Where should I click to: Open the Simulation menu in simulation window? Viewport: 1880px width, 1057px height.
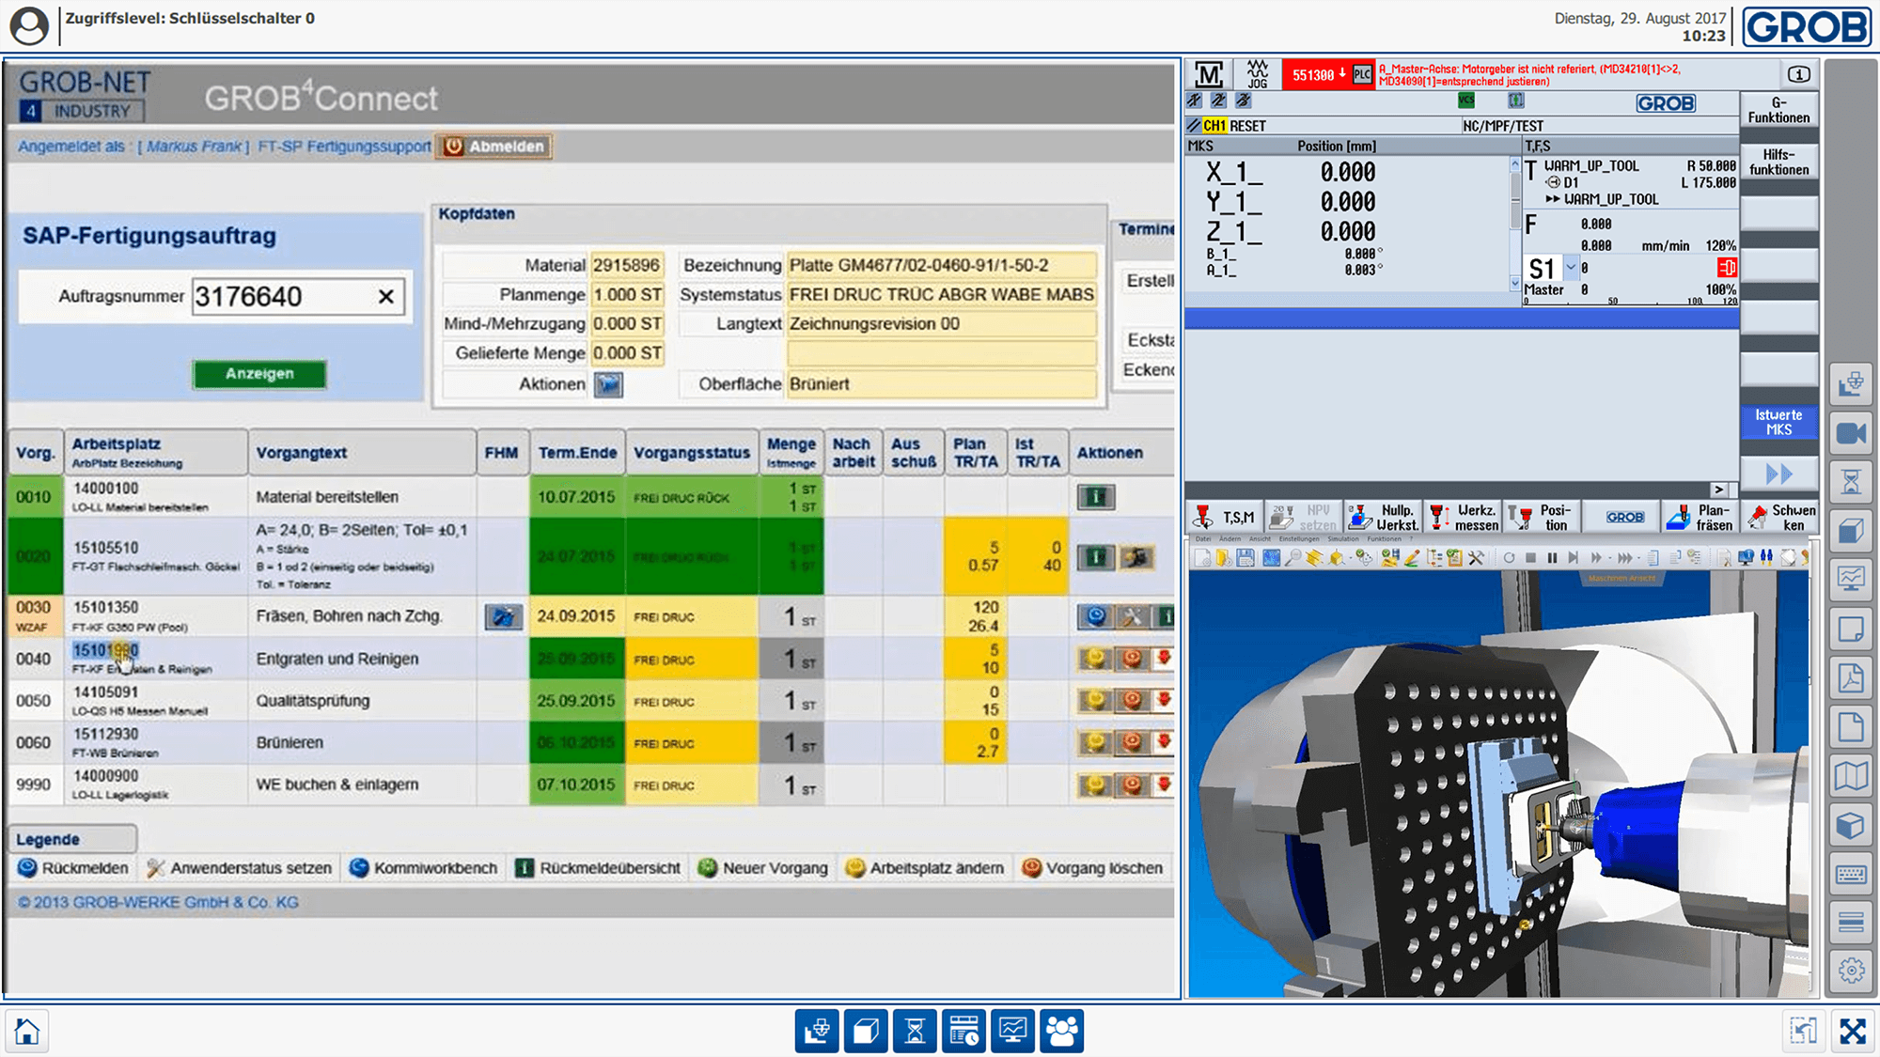pyautogui.click(x=1342, y=539)
